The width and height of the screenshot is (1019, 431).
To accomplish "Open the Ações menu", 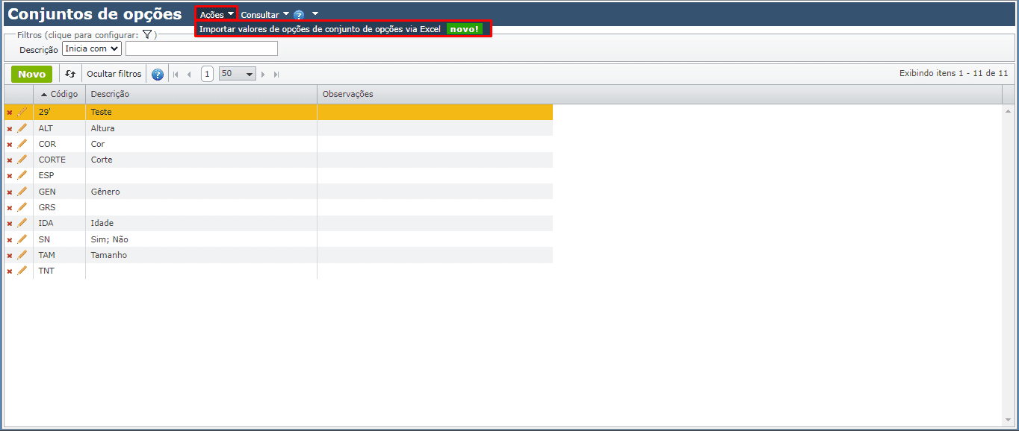I will point(217,15).
